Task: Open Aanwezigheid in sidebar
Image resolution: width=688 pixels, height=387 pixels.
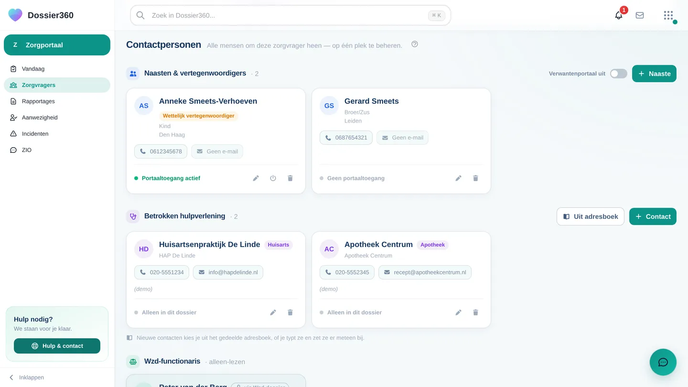Action: pos(57,118)
